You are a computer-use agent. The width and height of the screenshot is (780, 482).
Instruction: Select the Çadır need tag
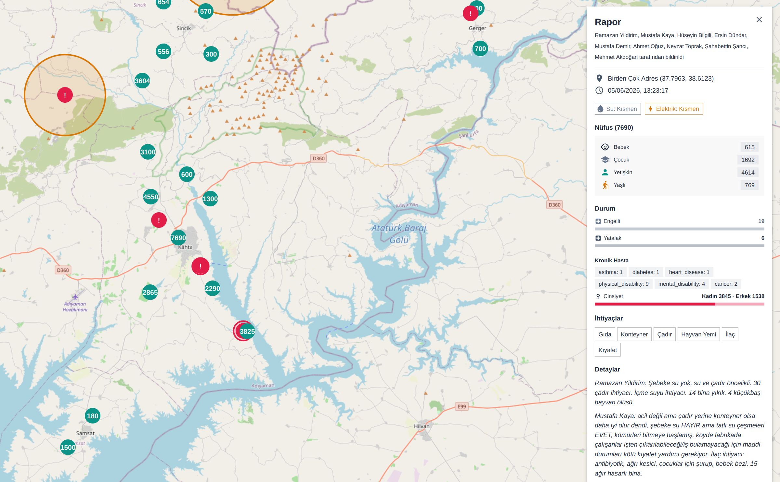click(x=664, y=334)
